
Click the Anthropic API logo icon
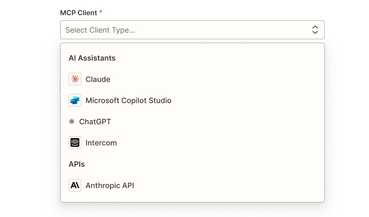coord(75,186)
